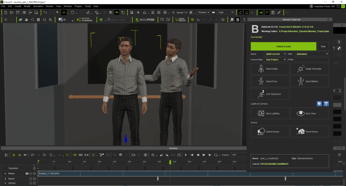Click the Blender DataLink B icon in toolbar

click(x=238, y=20)
